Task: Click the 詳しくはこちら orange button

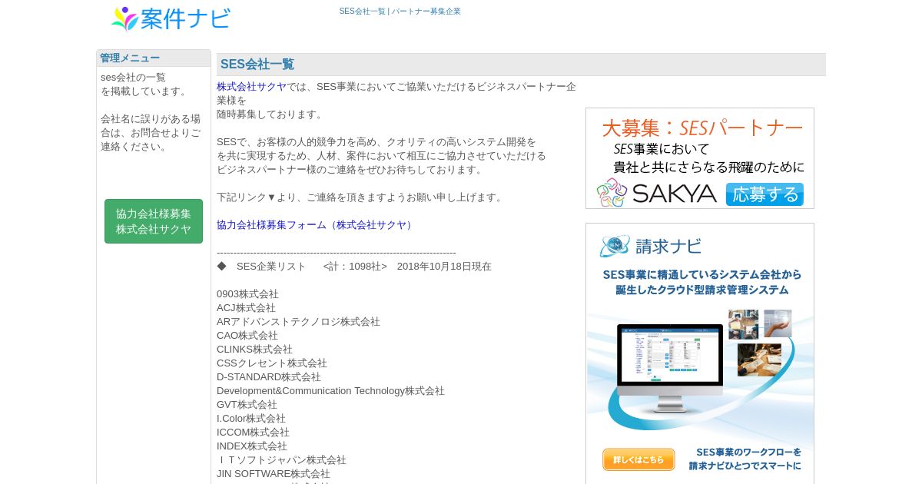Action: [638, 459]
